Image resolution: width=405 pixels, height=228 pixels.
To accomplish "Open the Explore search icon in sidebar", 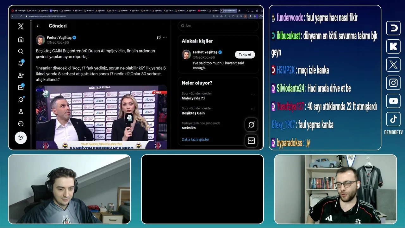I will coord(21,51).
